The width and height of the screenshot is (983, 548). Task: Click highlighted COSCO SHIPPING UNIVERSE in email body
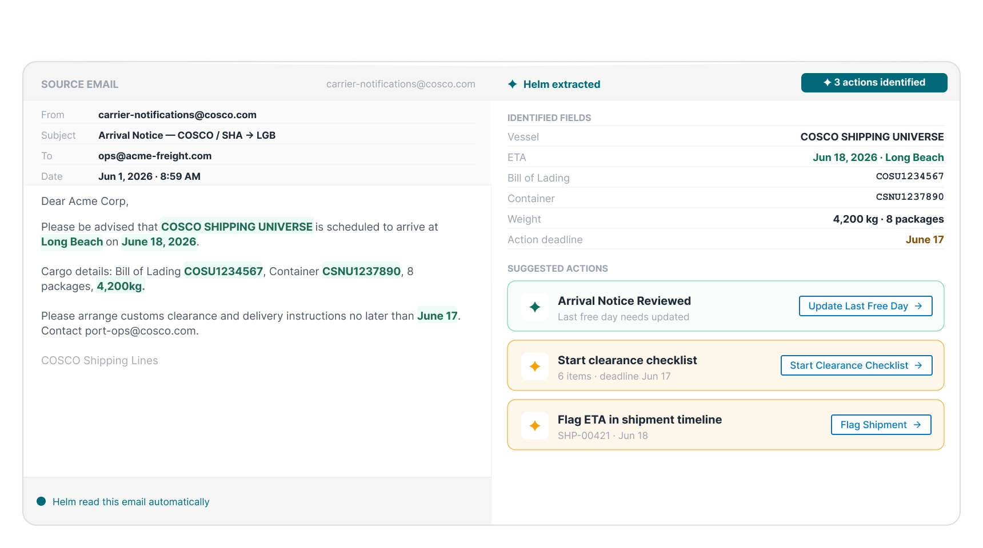click(x=237, y=227)
